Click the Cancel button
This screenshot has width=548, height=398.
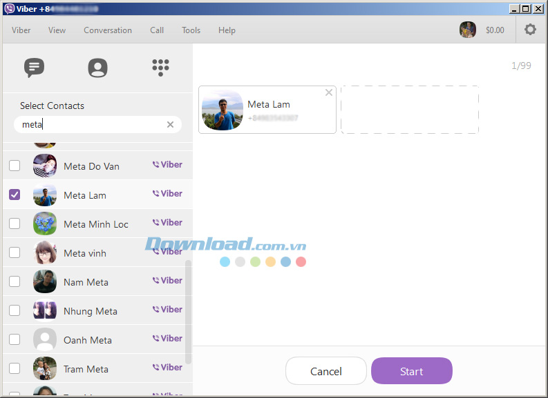326,371
